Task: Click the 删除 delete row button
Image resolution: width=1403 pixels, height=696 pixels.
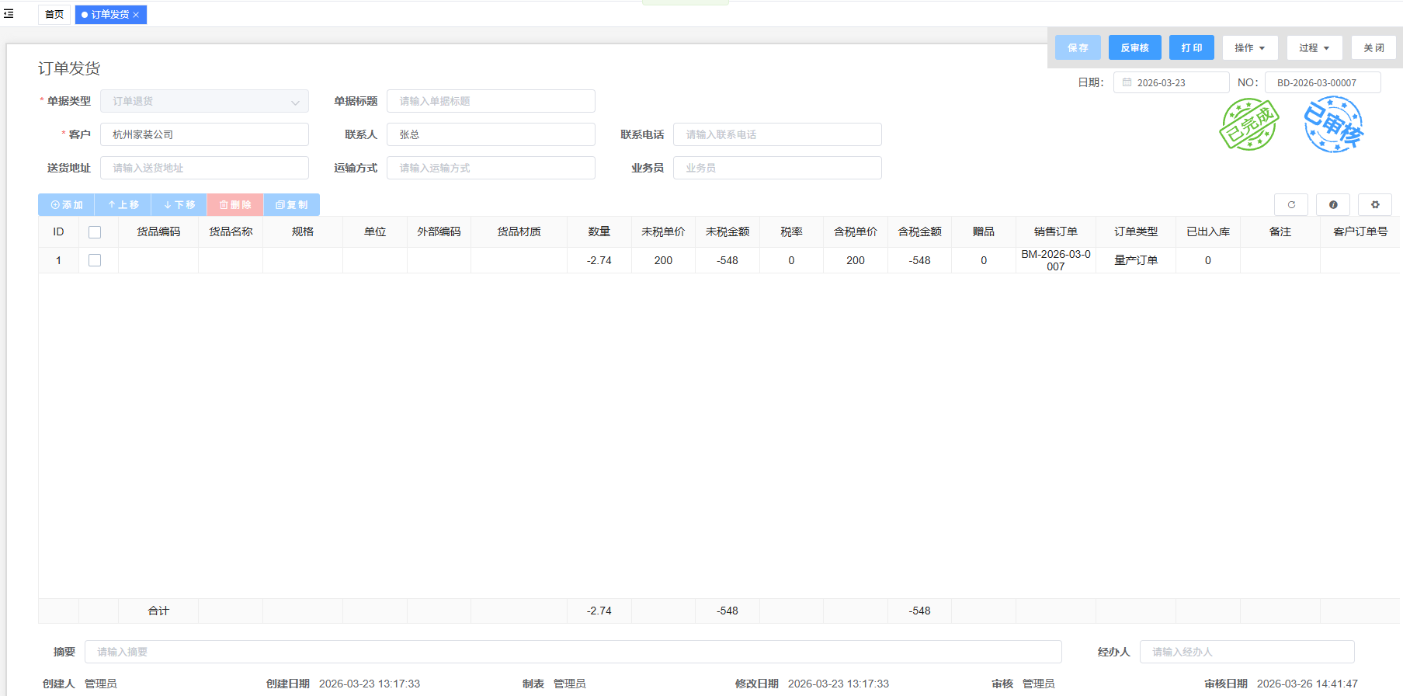Action: (x=234, y=205)
